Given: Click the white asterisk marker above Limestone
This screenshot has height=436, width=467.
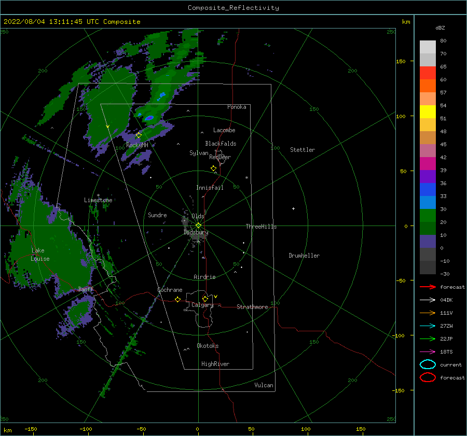Looking at the screenshot, I should click(98, 195).
